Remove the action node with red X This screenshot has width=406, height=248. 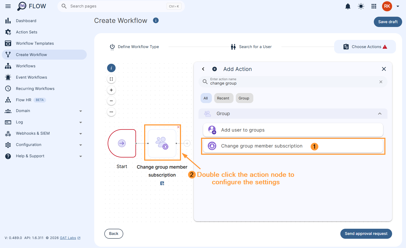click(x=178, y=127)
